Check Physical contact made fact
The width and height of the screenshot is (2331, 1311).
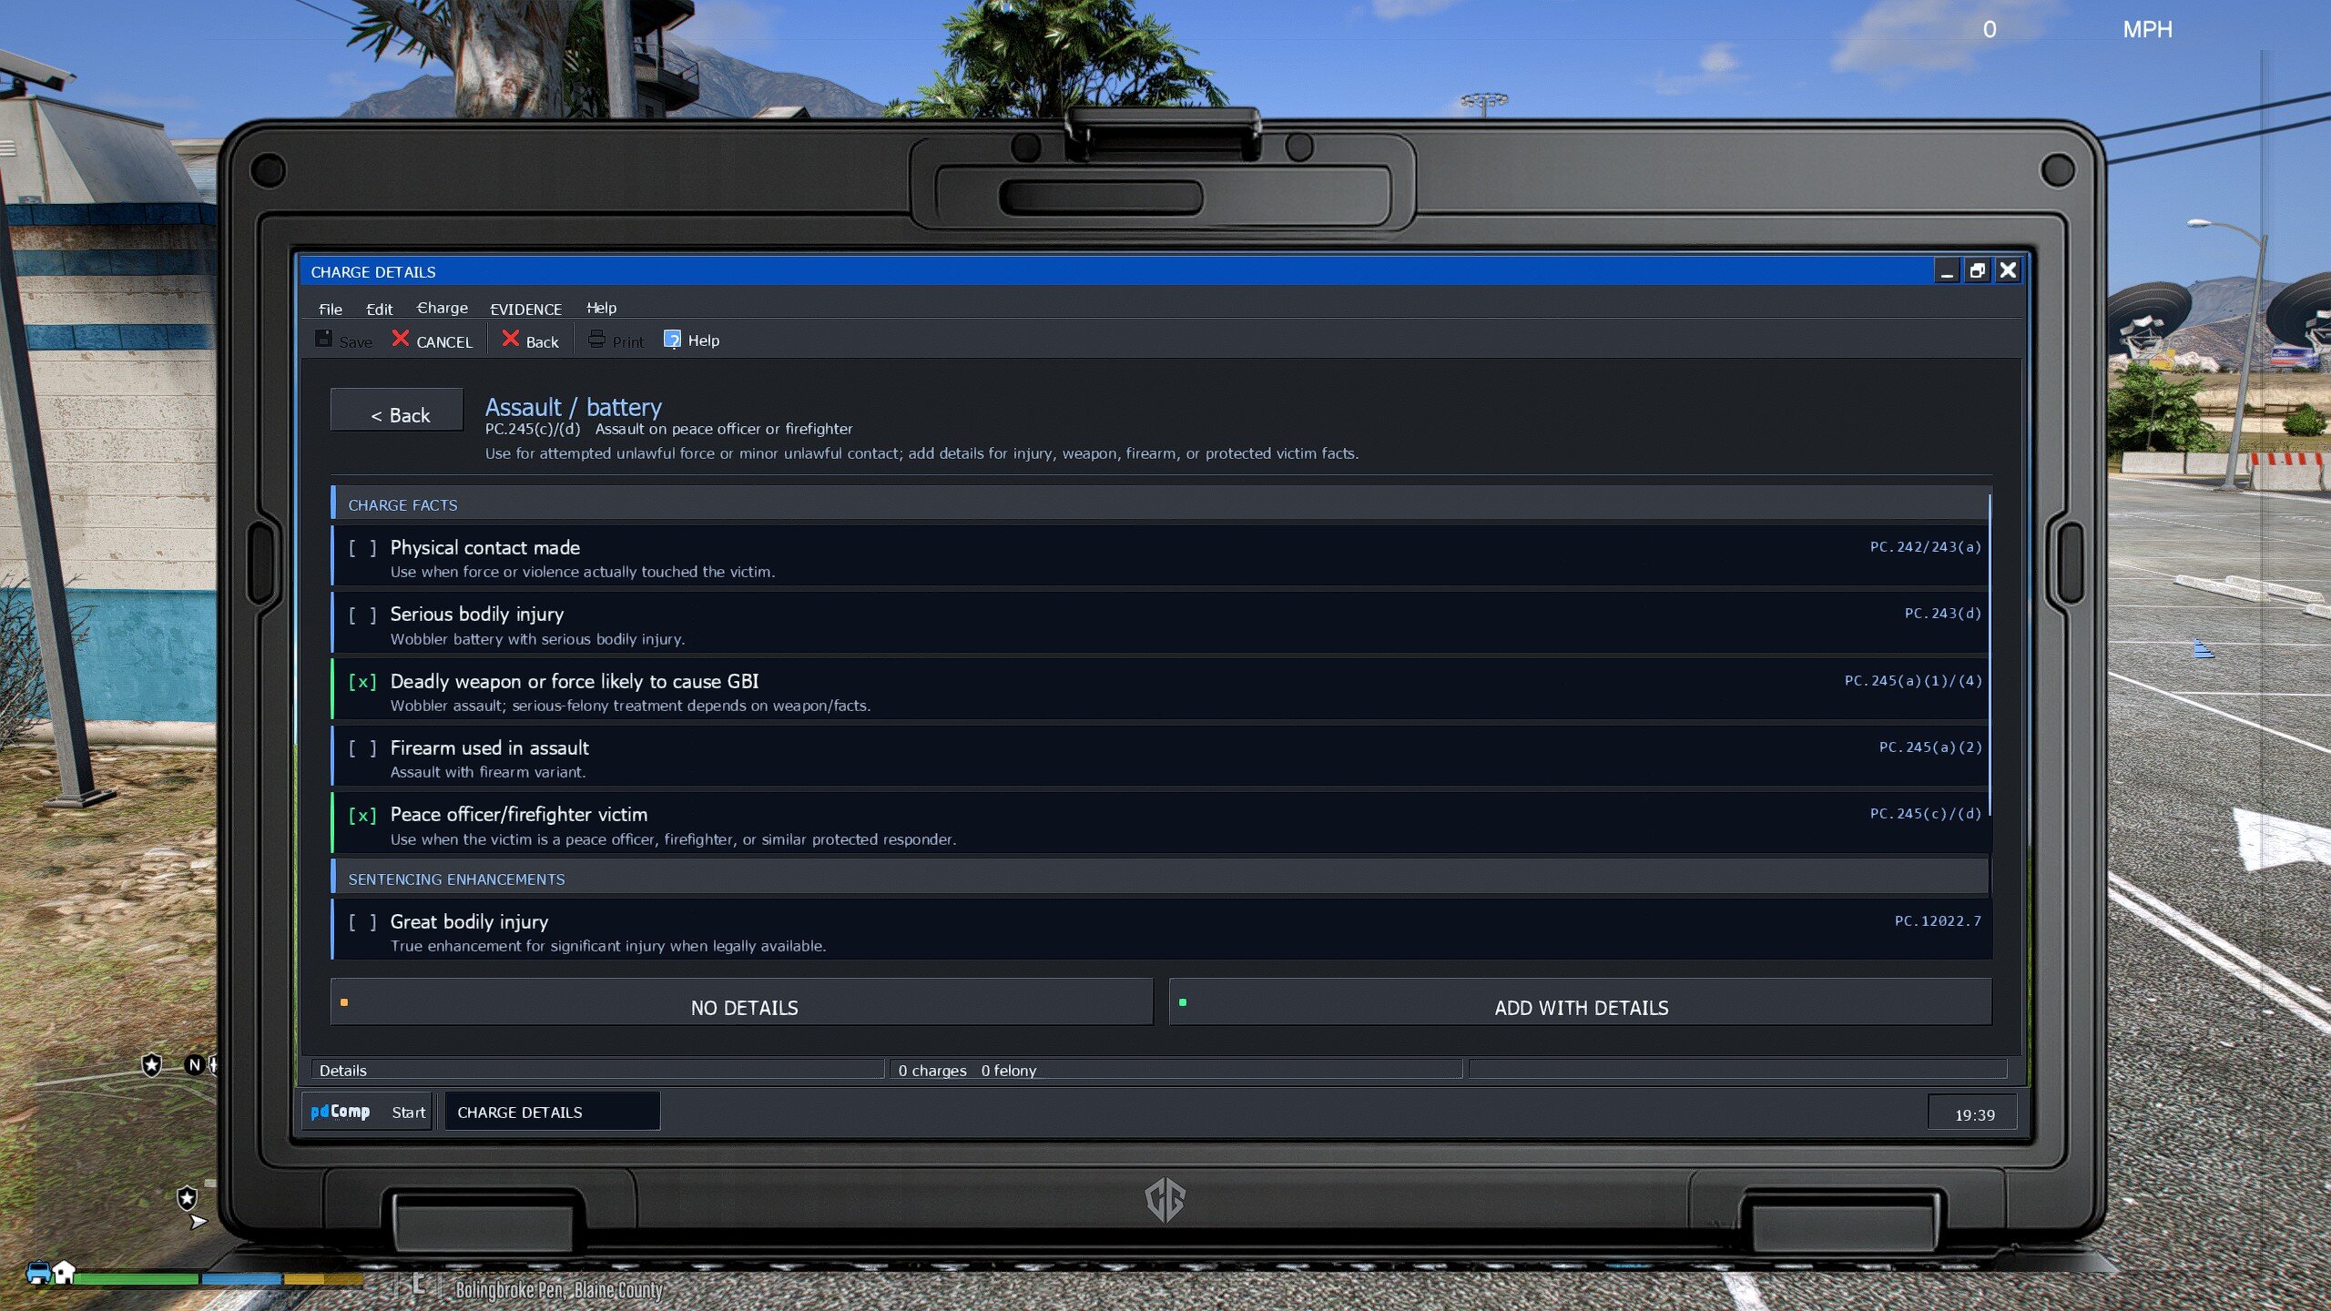coord(362,548)
